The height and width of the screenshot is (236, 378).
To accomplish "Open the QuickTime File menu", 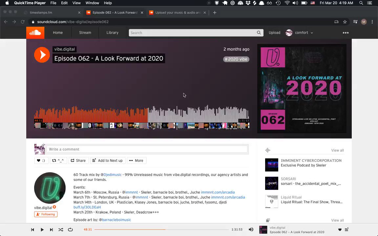I will (53, 3).
